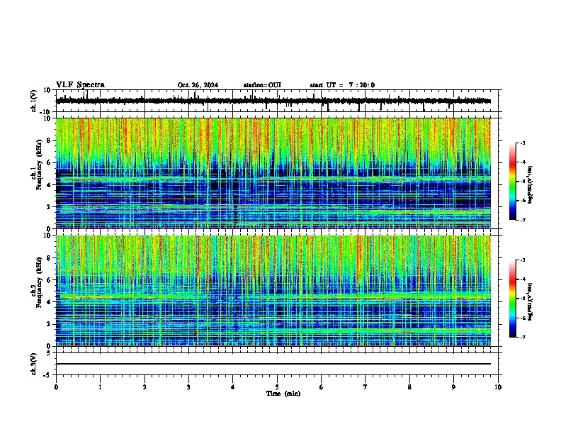Click the flat ch.3 voltage trace line
This screenshot has width=561, height=434.
[x=273, y=364]
